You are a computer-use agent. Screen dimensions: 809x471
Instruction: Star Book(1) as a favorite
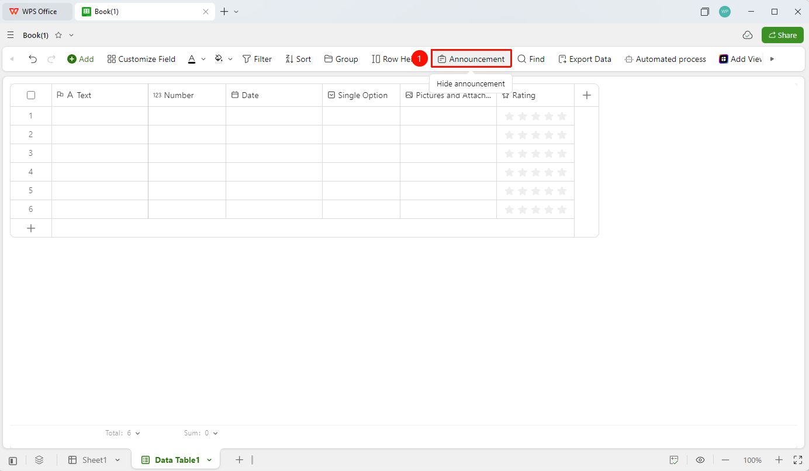pyautogui.click(x=58, y=36)
